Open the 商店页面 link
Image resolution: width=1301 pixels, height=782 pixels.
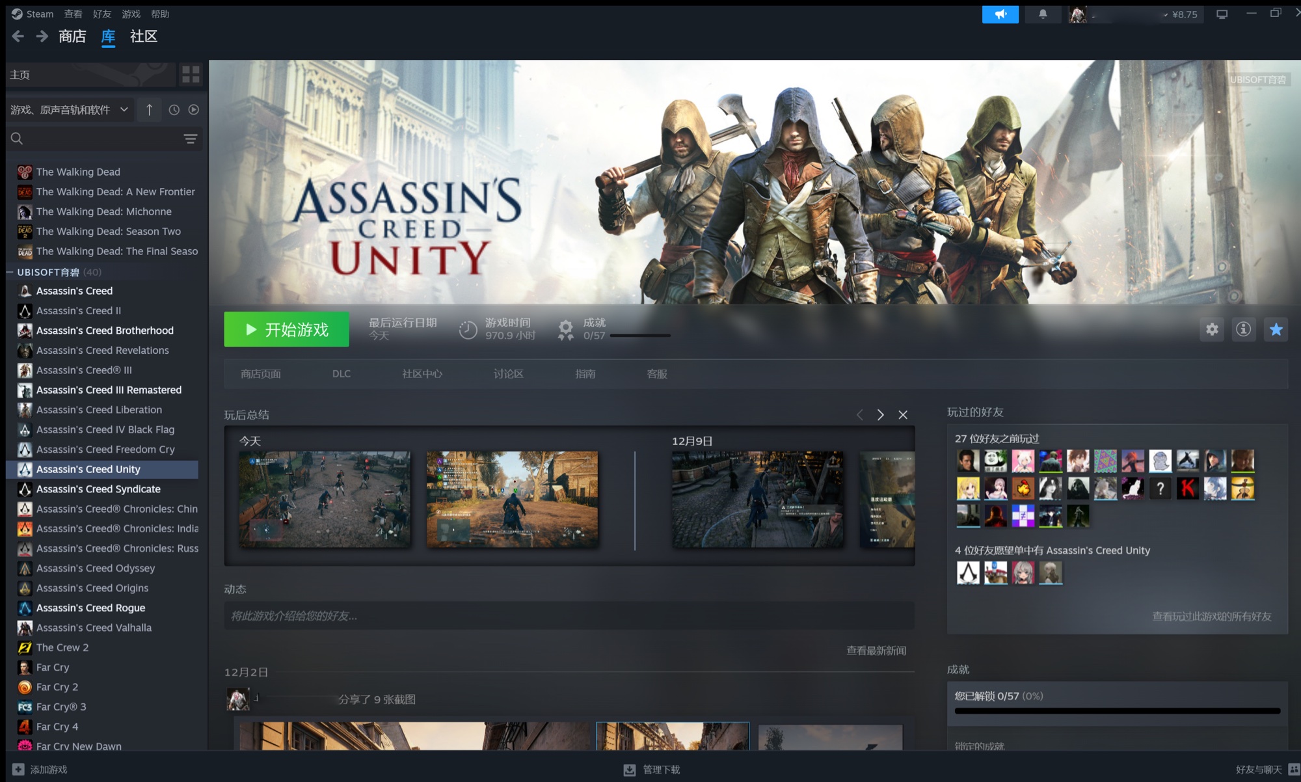[261, 374]
